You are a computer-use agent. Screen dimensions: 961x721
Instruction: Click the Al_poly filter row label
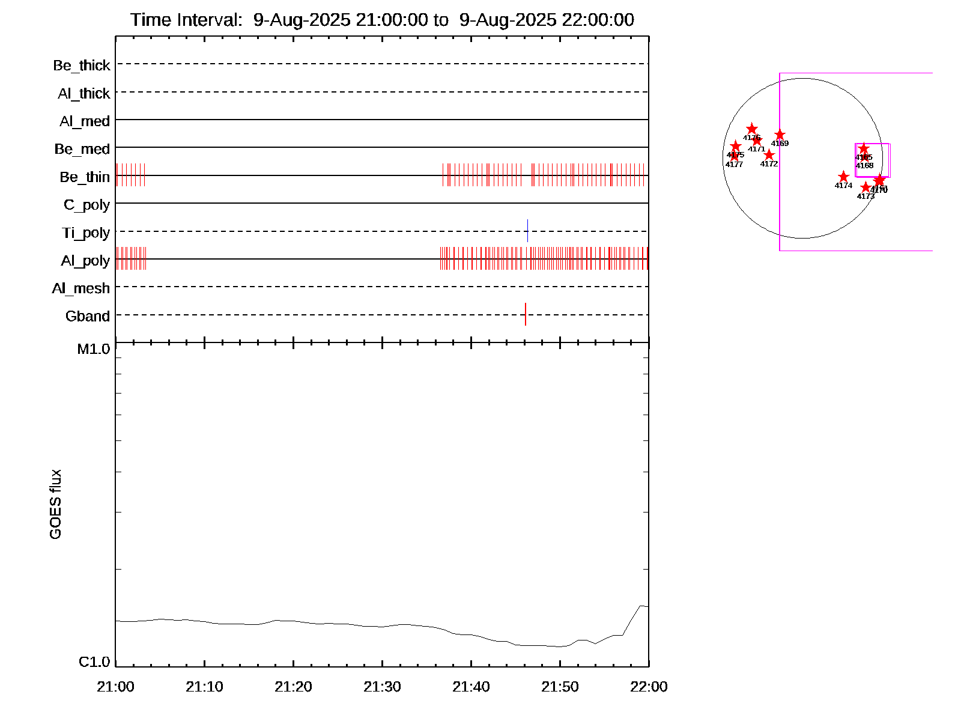(85, 261)
